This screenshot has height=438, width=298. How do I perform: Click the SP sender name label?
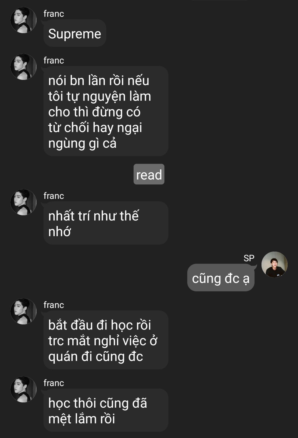[249, 258]
